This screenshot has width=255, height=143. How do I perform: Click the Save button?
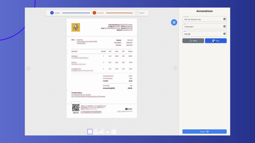pyautogui.click(x=216, y=41)
